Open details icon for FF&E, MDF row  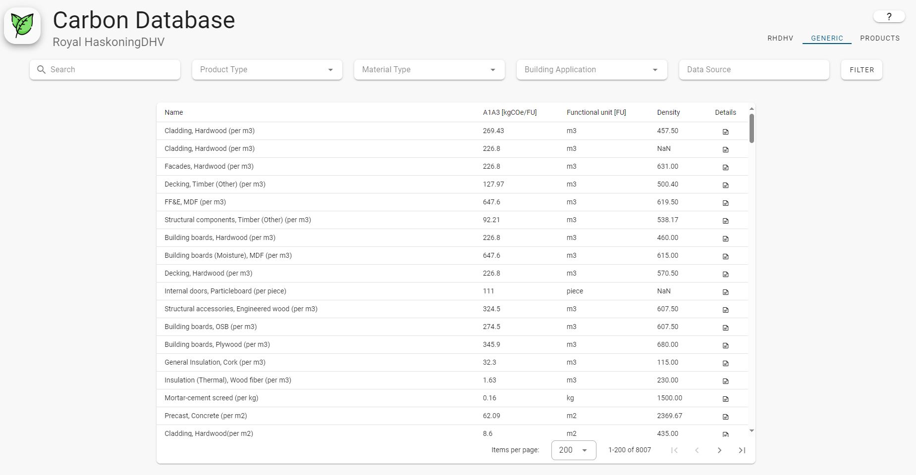tap(725, 203)
